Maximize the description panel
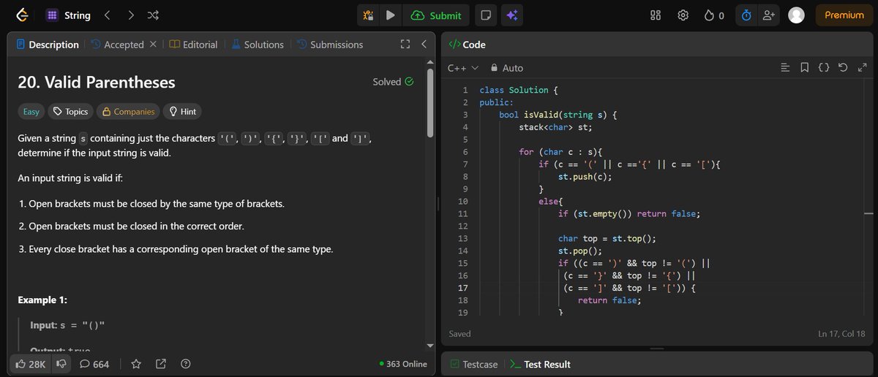This screenshot has width=878, height=377. pos(405,45)
